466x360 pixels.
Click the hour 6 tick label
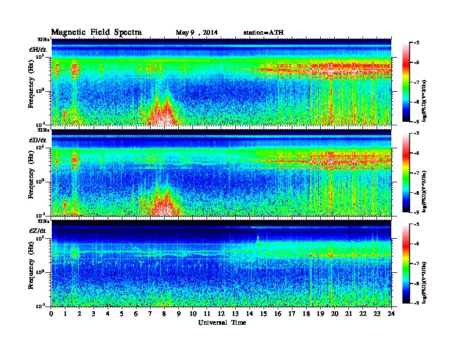tap(136, 314)
